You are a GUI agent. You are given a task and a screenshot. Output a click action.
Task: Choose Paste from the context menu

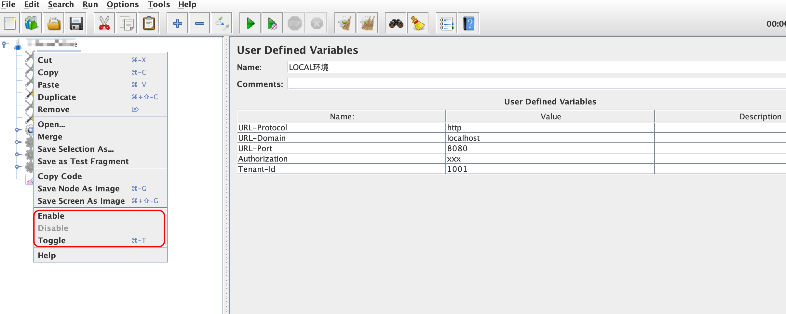101,85
